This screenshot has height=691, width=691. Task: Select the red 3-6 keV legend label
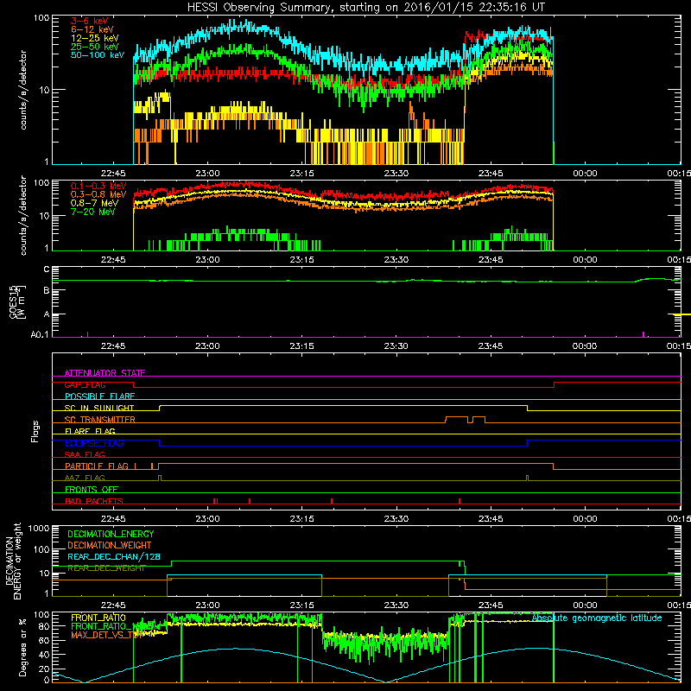click(90, 21)
